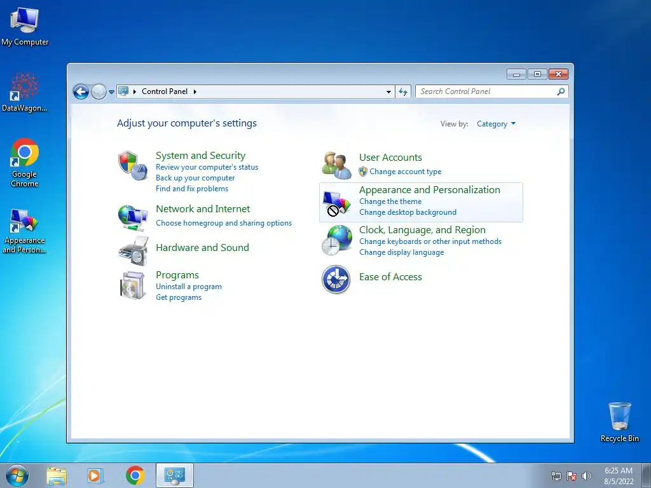
Task: Click Review your computer's status
Action: pos(207,167)
